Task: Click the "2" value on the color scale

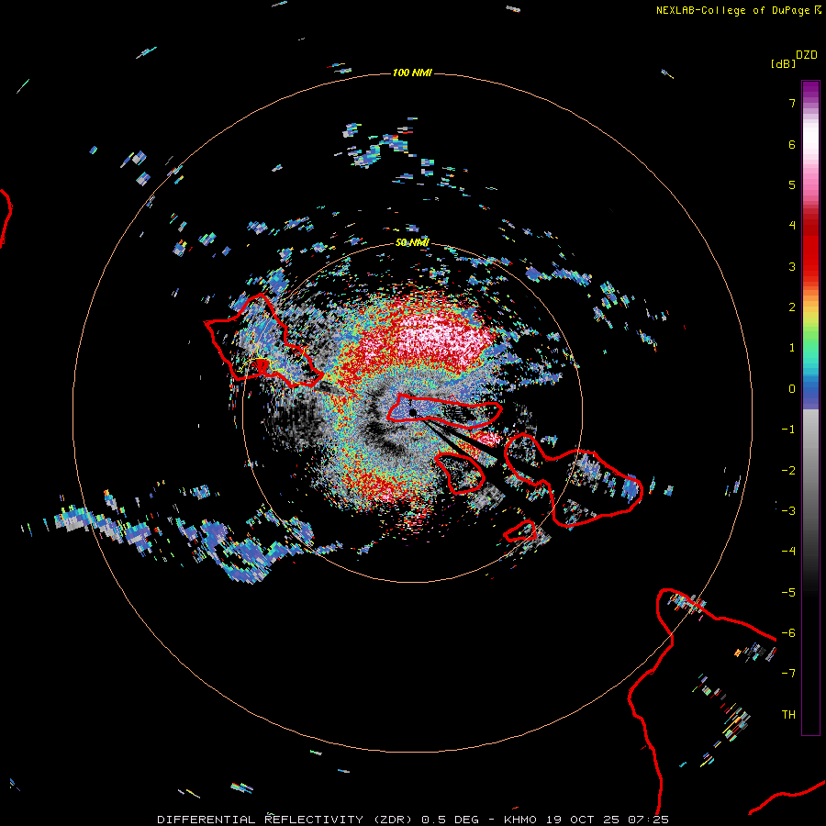Action: (x=792, y=307)
